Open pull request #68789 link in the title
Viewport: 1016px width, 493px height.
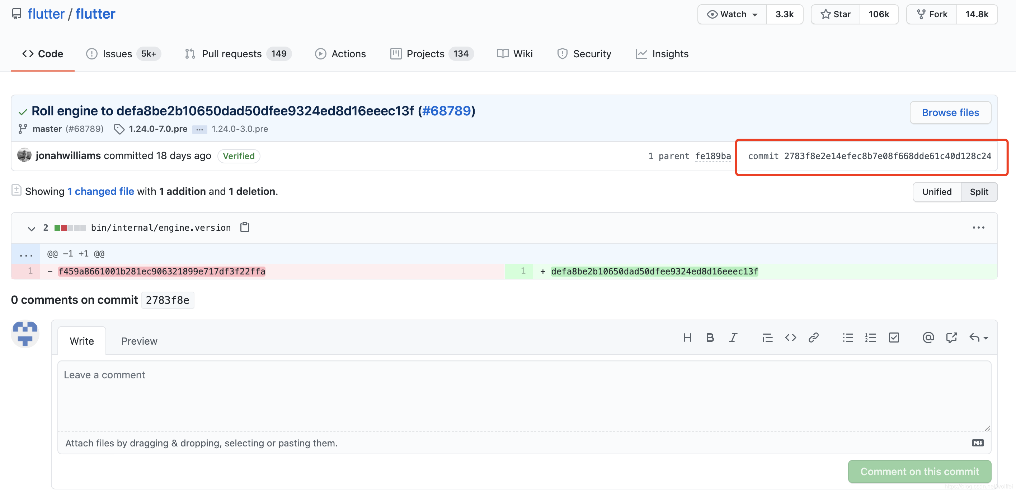tap(446, 111)
